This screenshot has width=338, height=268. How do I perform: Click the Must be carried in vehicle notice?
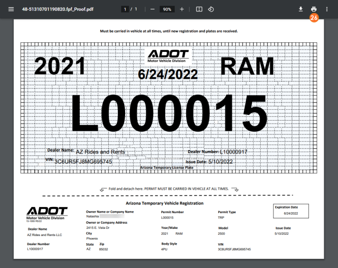coord(169,31)
